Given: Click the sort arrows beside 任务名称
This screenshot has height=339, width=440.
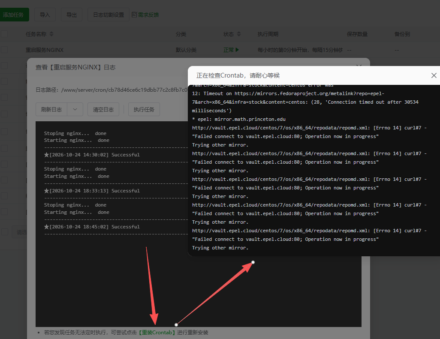Looking at the screenshot, I should tap(51, 34).
